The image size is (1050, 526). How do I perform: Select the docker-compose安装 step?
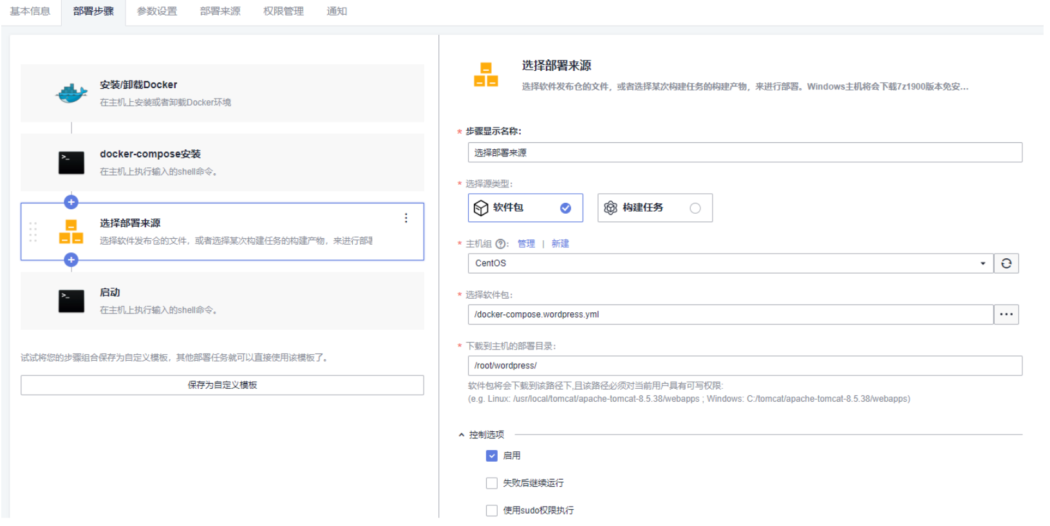point(222,162)
